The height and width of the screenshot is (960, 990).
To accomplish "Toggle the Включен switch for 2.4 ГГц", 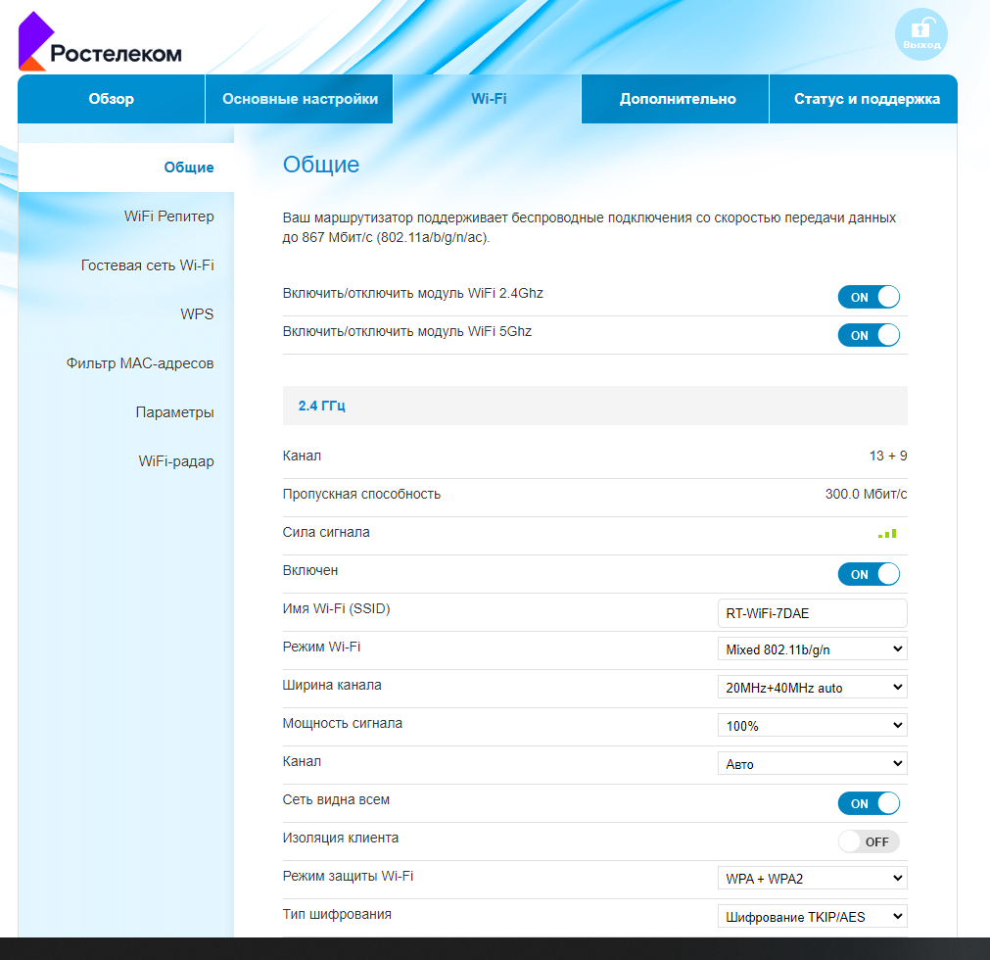I will click(869, 574).
